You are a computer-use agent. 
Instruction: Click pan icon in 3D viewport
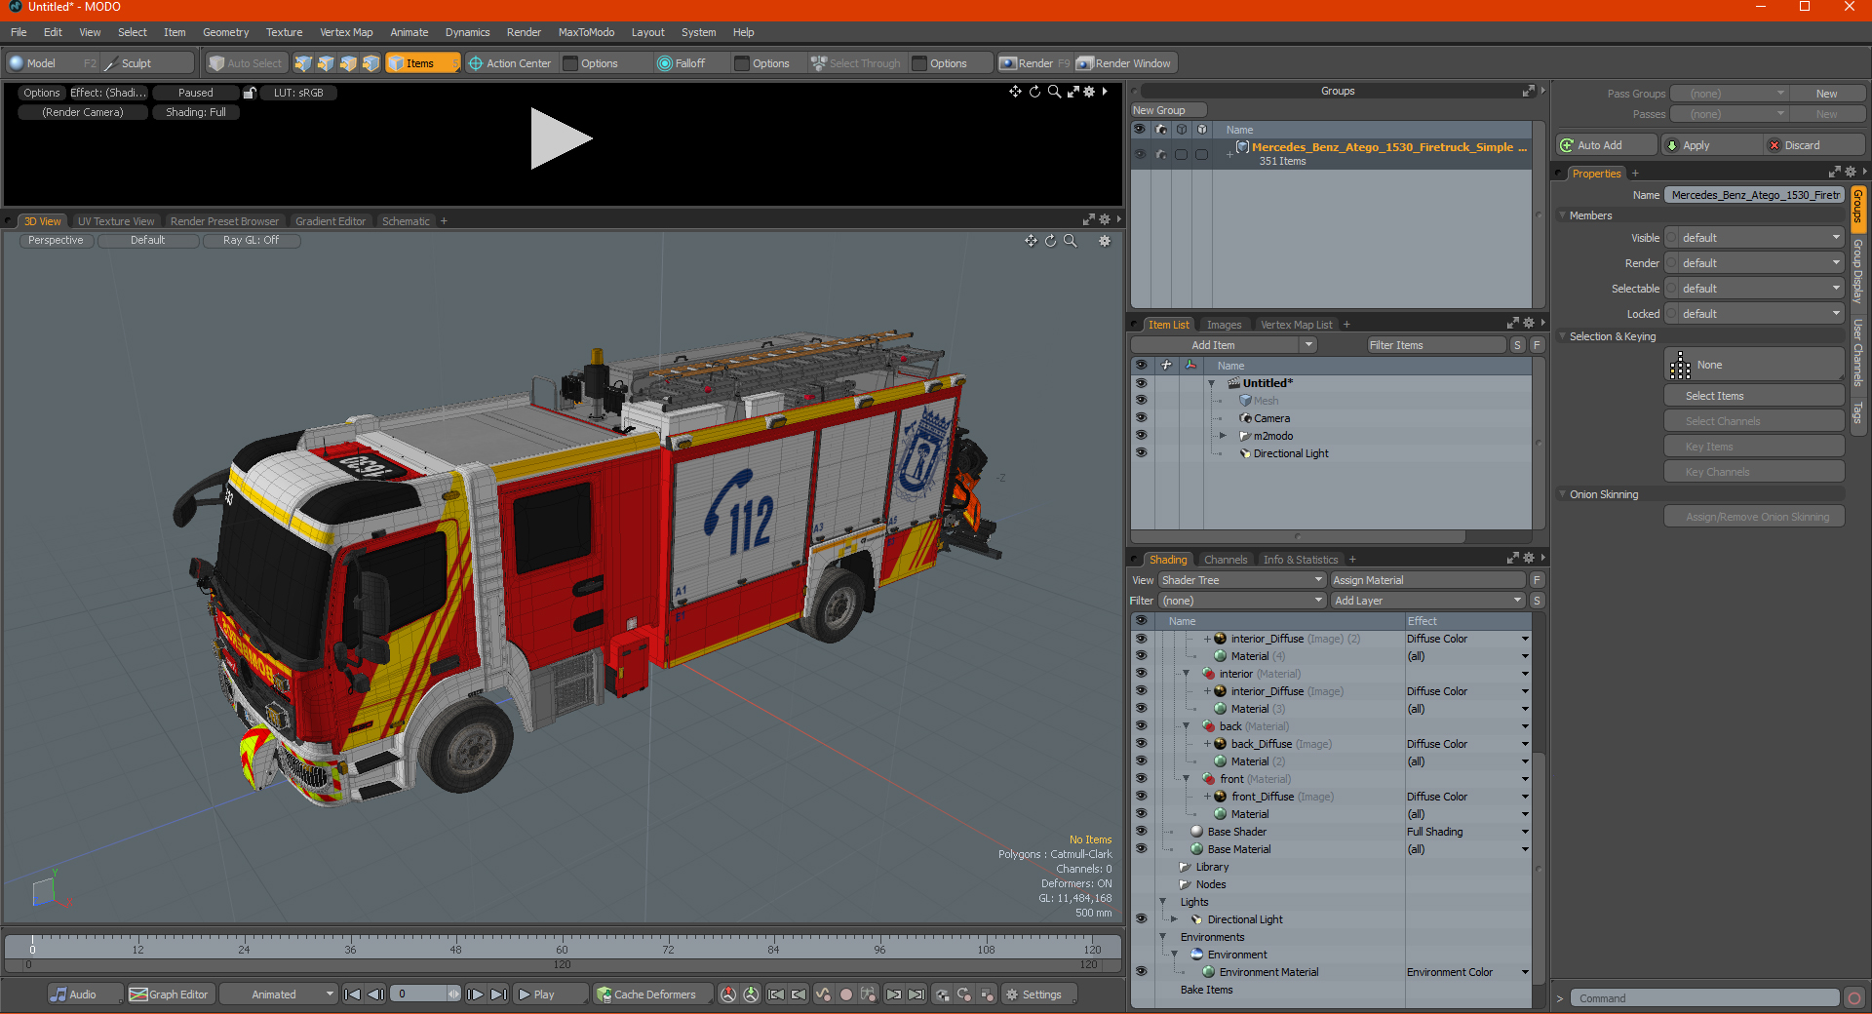pyautogui.click(x=1031, y=241)
